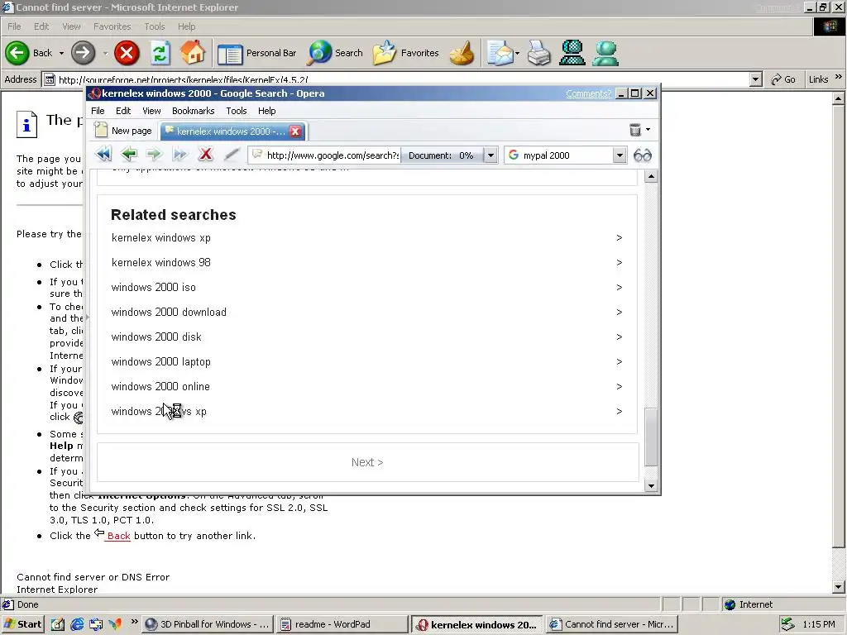The height and width of the screenshot is (635, 847).
Task: Click the Comments? link in Opera's title bar
Action: pos(588,93)
